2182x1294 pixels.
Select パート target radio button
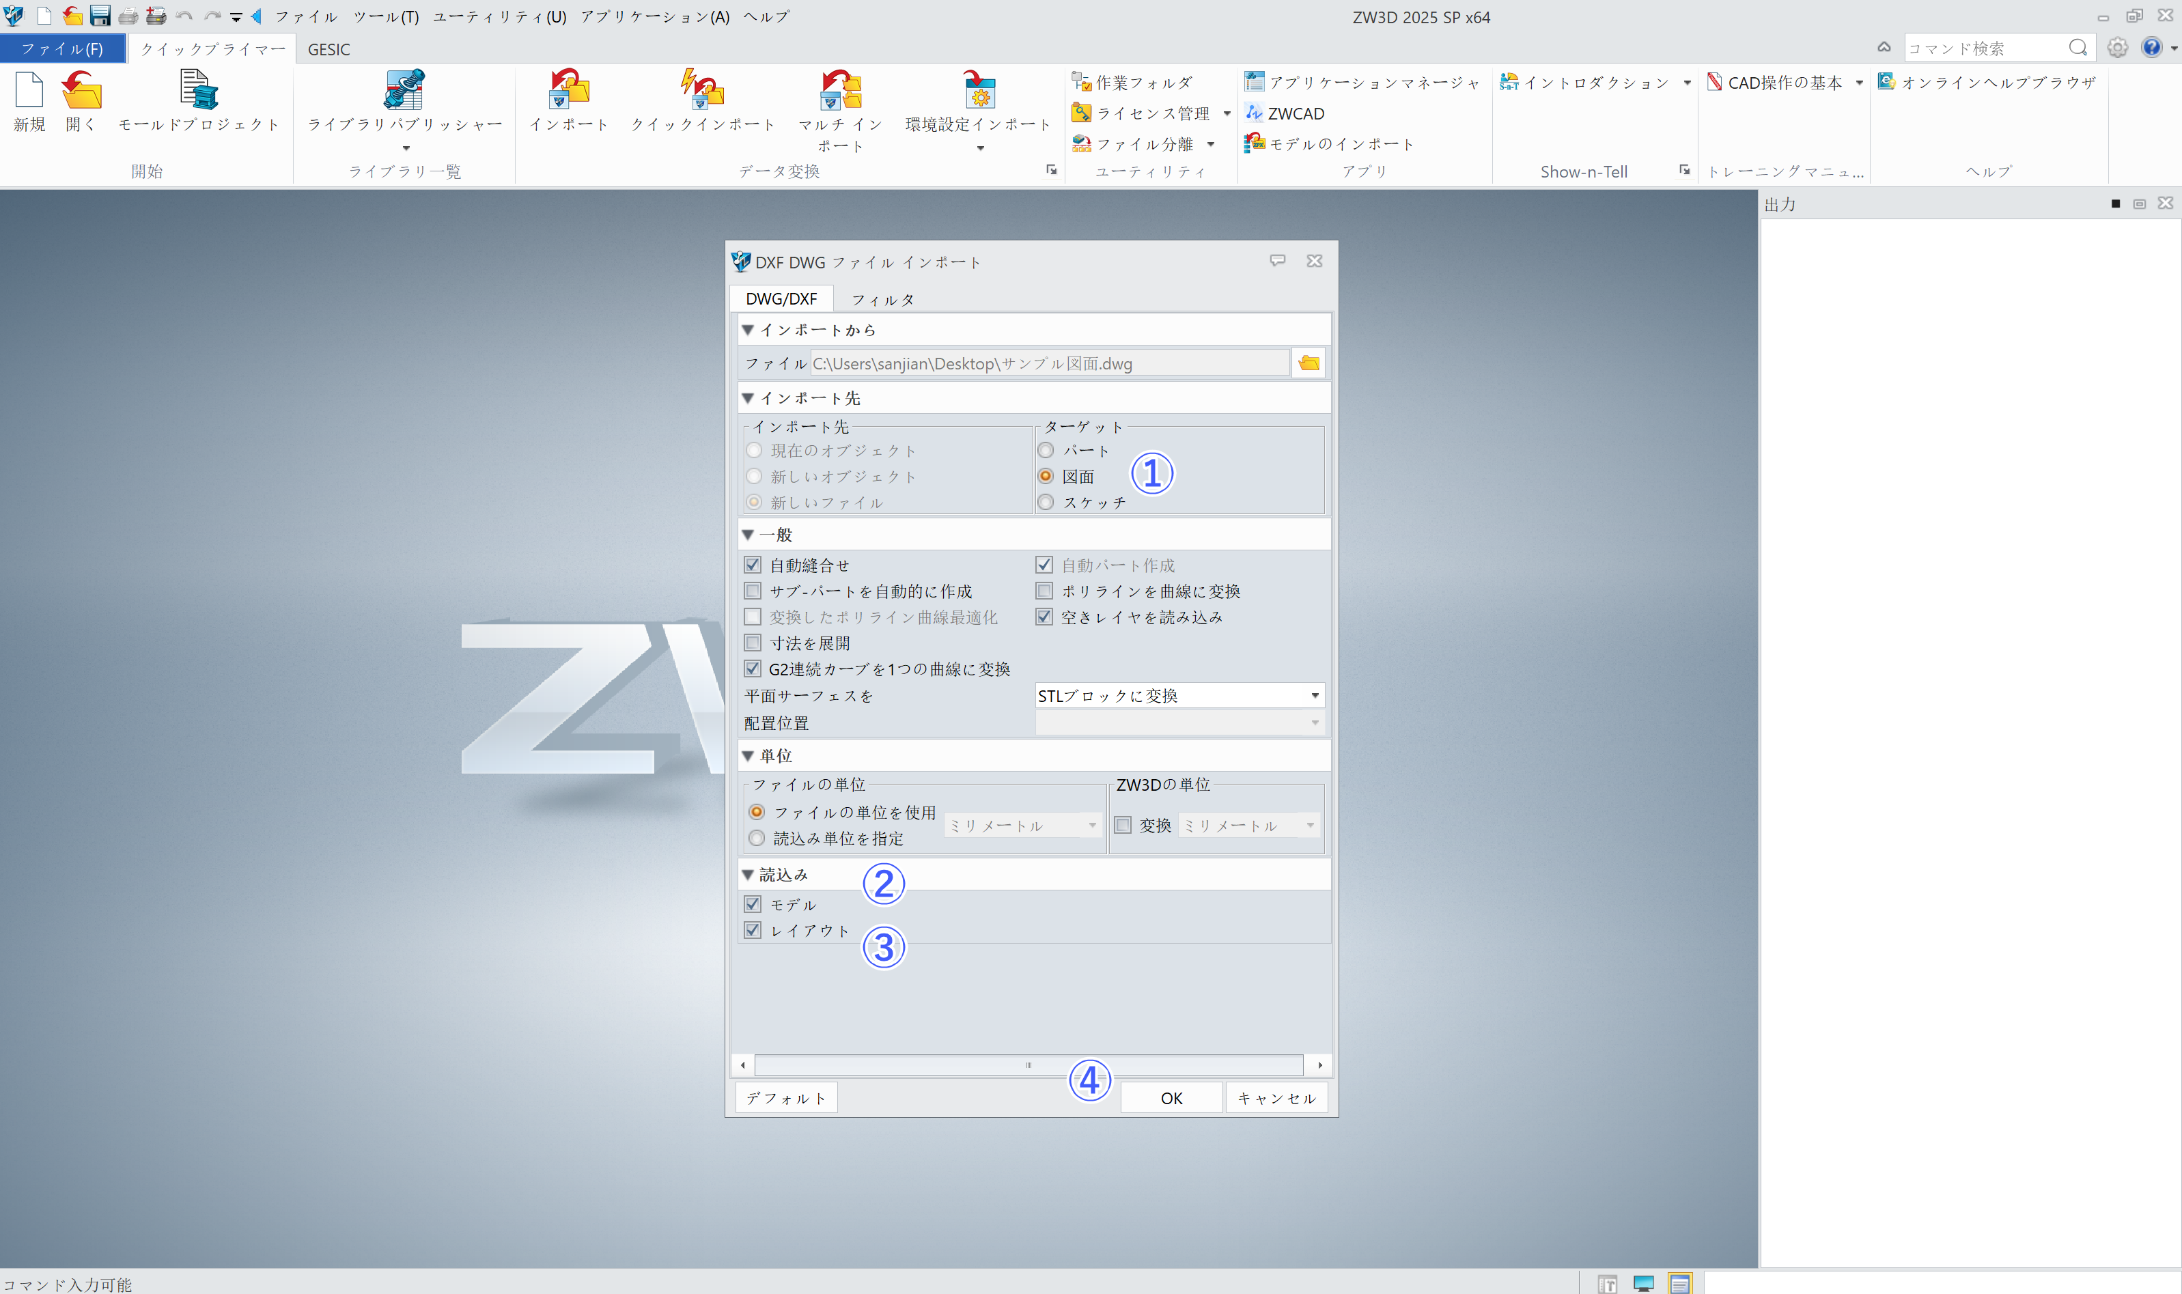pyautogui.click(x=1046, y=450)
